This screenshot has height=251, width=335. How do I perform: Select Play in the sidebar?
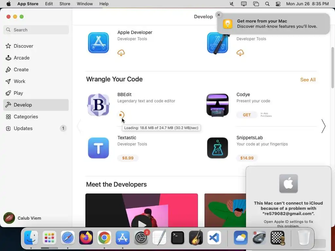click(36, 93)
